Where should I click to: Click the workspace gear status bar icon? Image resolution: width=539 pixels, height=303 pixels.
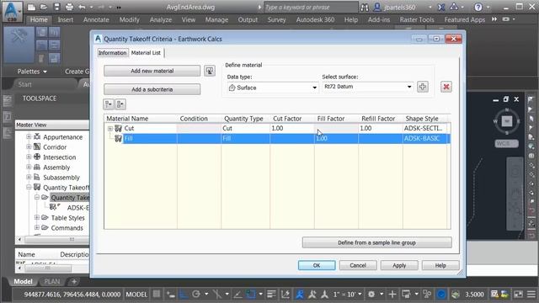pos(371,294)
